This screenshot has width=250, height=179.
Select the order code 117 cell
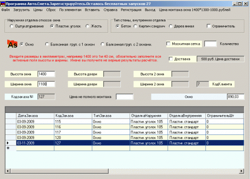(73, 132)
